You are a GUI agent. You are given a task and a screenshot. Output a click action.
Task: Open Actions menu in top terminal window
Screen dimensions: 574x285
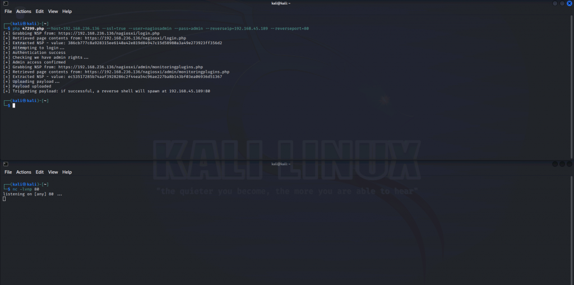[x=24, y=11]
